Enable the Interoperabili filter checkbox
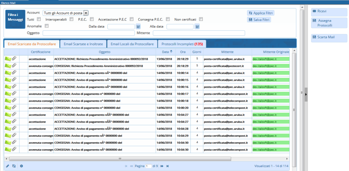349x171 pixels. (71, 19)
